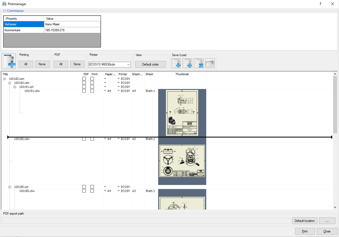Viewport: 339px width, 237px height.
Task: Open the paper size dropdown for 100185.idw
Action: click(105, 191)
